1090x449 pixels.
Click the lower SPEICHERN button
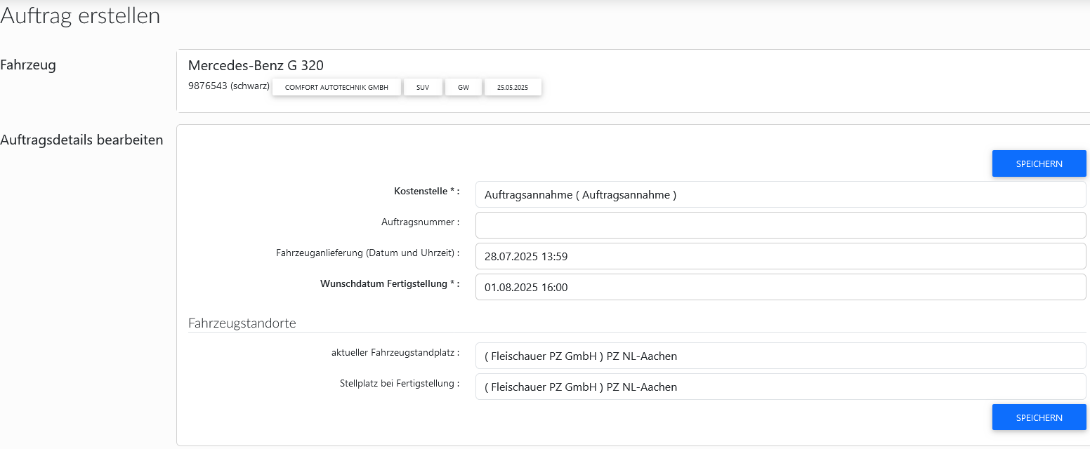[1039, 417]
